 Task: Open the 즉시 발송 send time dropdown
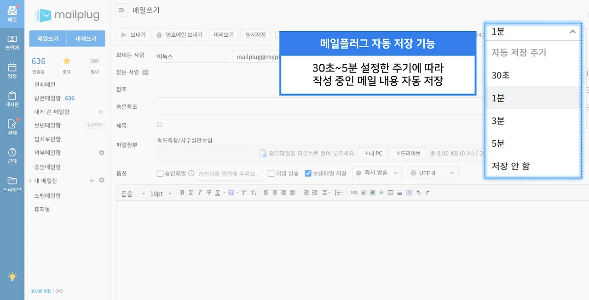[x=377, y=173]
